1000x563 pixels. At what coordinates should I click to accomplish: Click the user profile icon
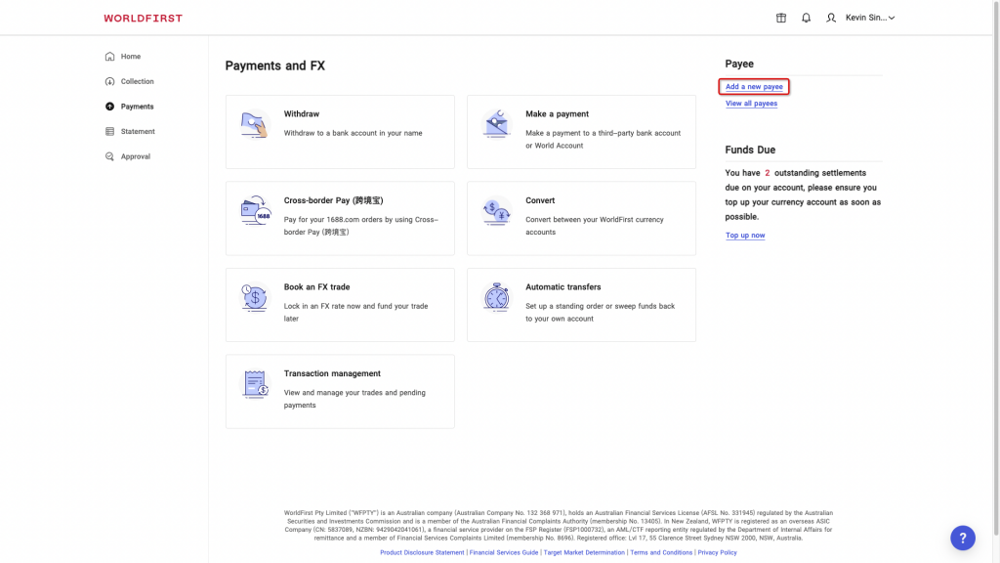click(x=831, y=18)
